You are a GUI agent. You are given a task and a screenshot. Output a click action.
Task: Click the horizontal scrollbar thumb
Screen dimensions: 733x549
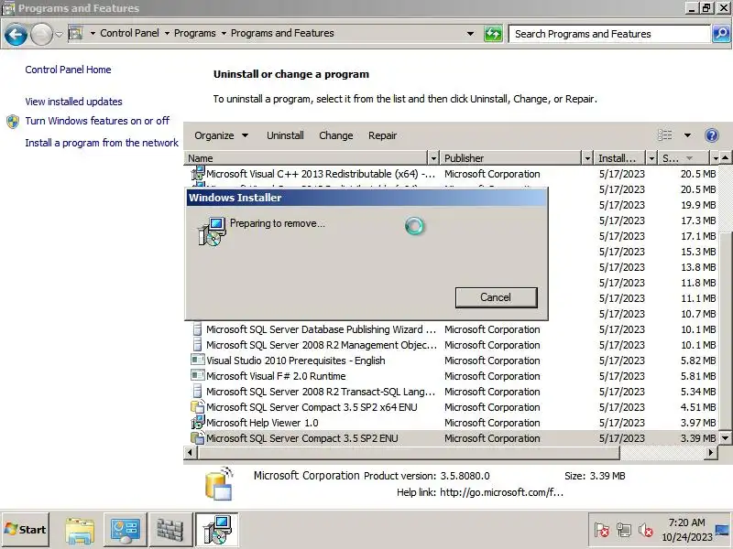coord(409,452)
